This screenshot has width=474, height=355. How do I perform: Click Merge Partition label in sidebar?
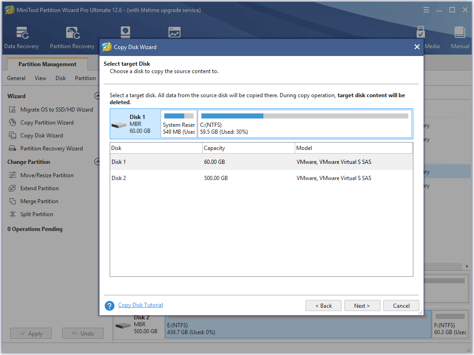pos(39,201)
